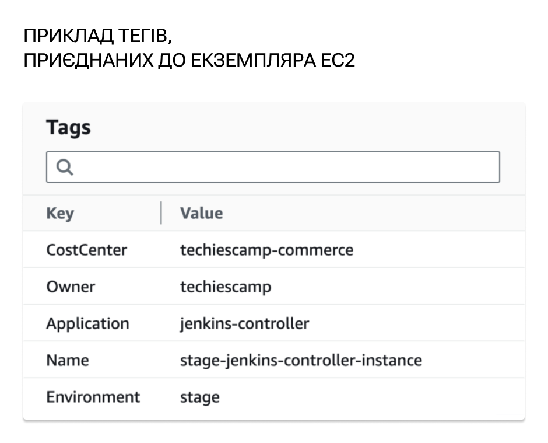Click the jenkins-controller value

(245, 323)
